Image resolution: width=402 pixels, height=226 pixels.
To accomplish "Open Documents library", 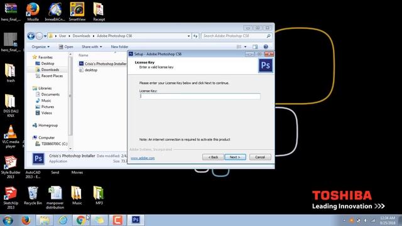I will coord(48,94).
